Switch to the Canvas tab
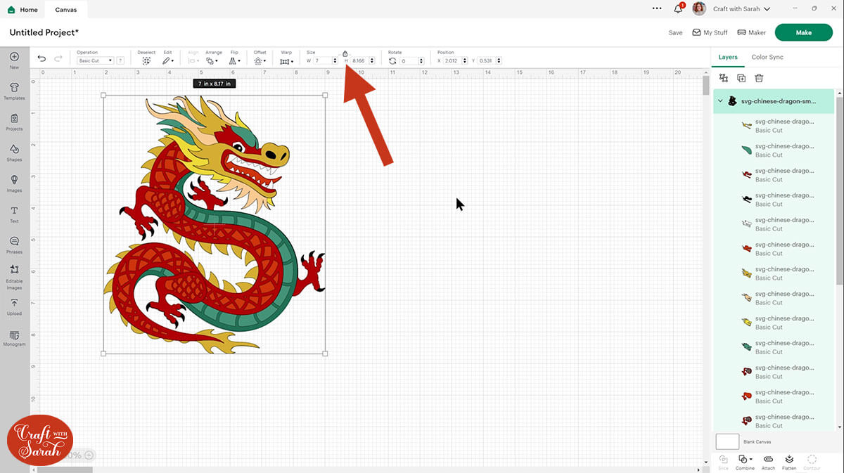 tap(66, 10)
